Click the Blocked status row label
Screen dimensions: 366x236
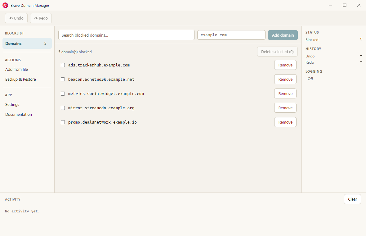[312, 40]
